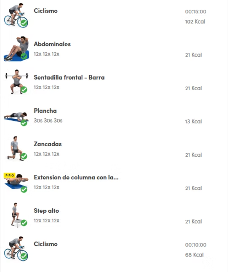The height and width of the screenshot is (272, 228).
Task: Open the Sentadilla frontal - Barra exercise title
Action: (x=69, y=77)
